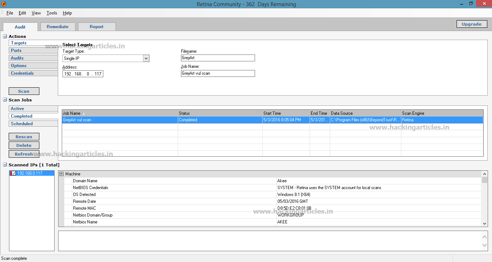The image size is (492, 262).
Task: Click the Retina app icon in title bar
Action: click(x=4, y=4)
